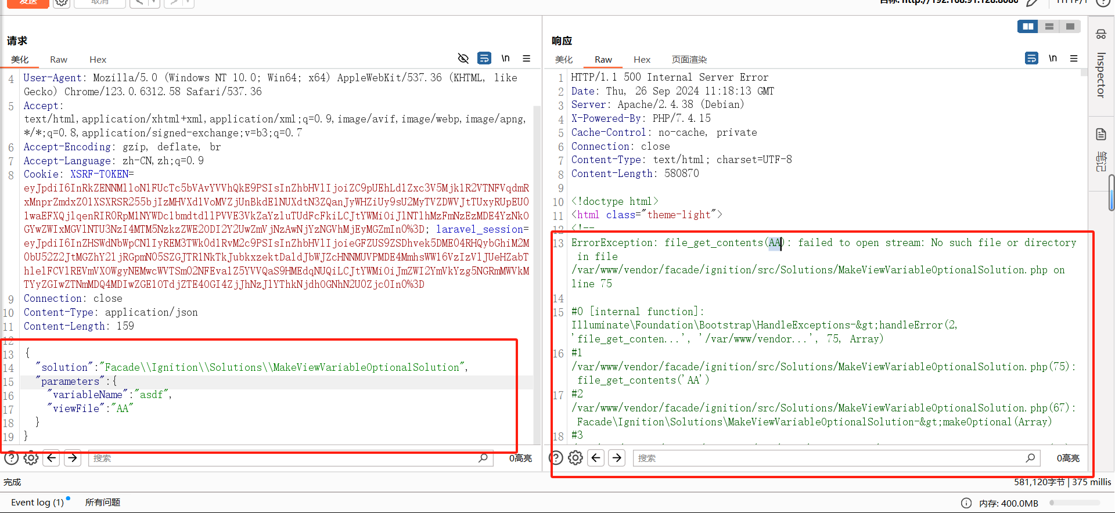This screenshot has width=1115, height=513.
Task: Click "<html class="theme-light">" response line
Action: click(646, 215)
